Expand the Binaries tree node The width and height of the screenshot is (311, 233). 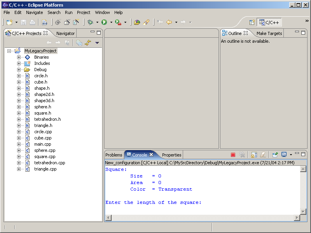(19, 57)
